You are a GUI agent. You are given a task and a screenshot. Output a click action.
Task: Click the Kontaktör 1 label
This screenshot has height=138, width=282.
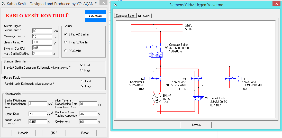point(137,82)
